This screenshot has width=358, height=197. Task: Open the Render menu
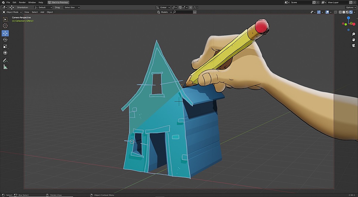[22, 2]
